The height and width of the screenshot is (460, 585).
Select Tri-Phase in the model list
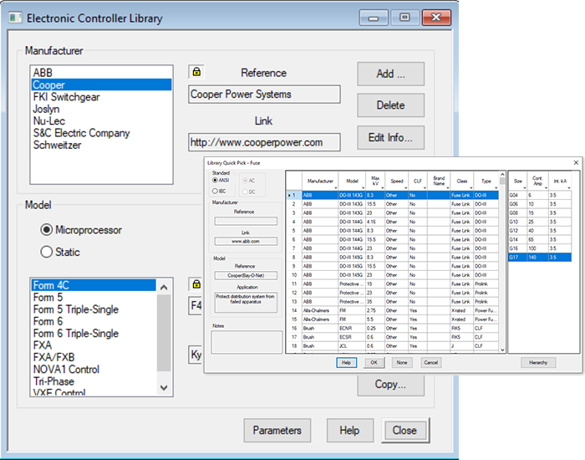pyautogui.click(x=94, y=381)
